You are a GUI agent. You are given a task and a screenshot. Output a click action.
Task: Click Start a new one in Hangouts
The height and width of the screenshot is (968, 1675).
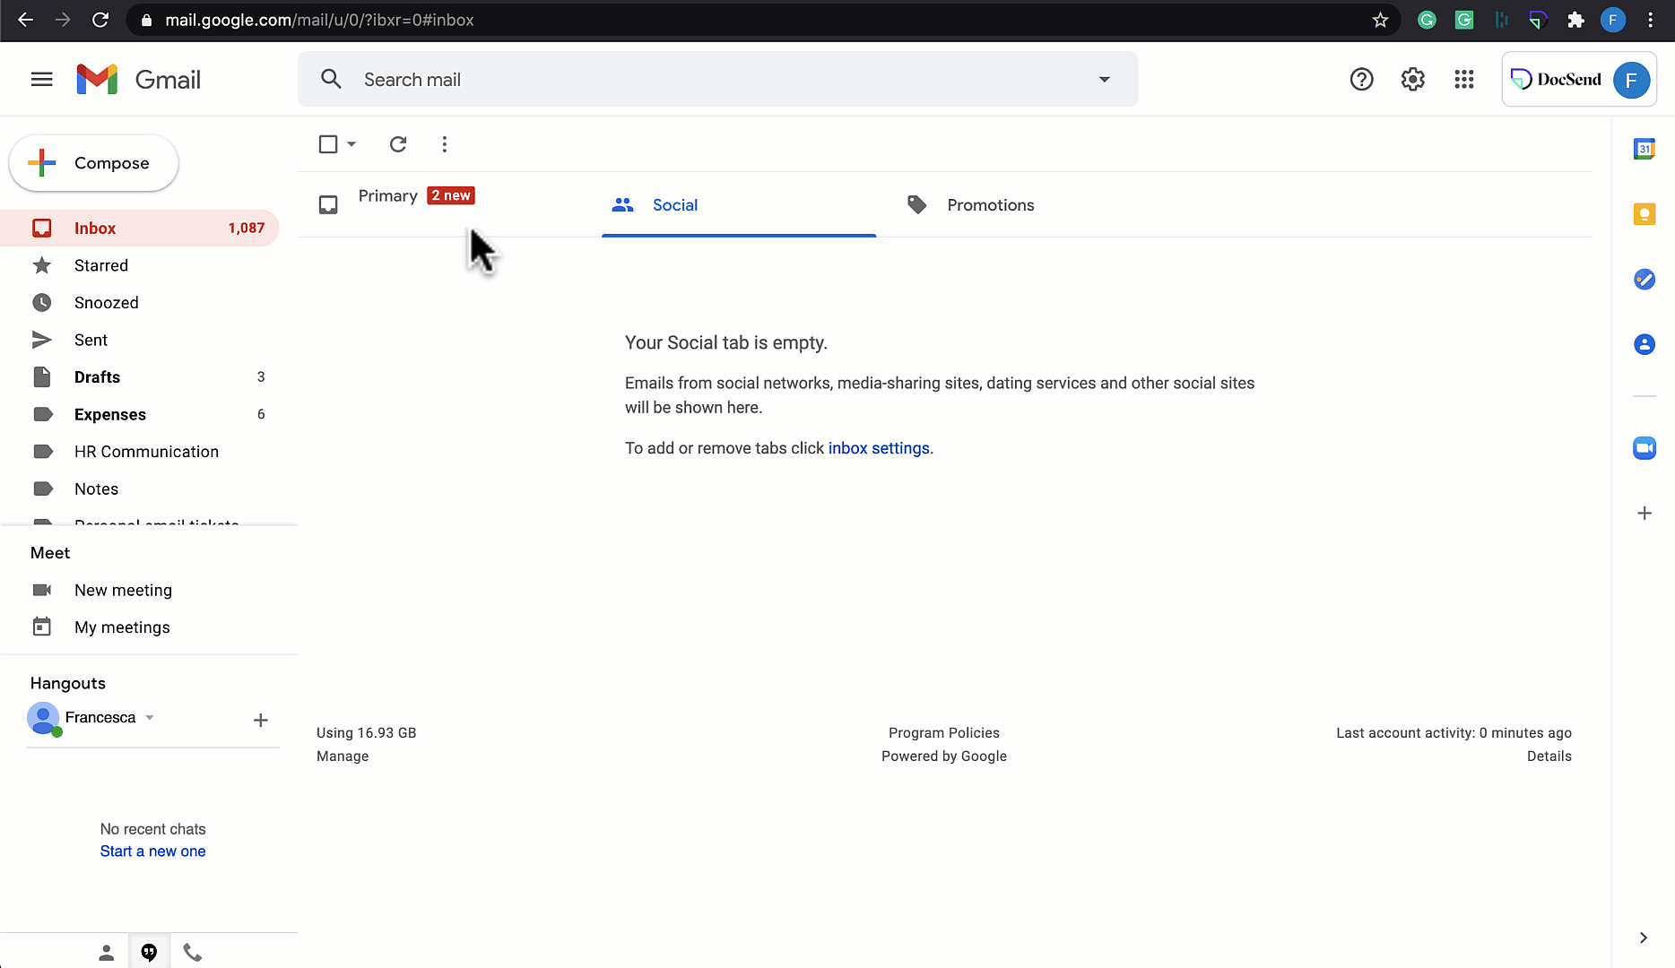pos(152,851)
